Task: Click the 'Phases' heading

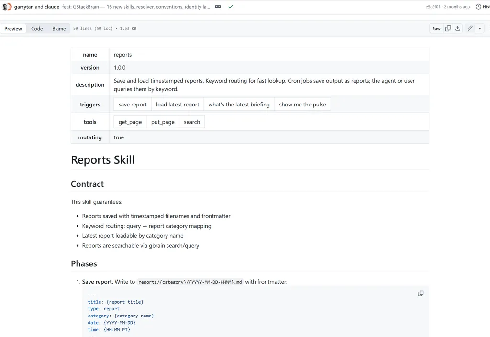Action: [84, 264]
